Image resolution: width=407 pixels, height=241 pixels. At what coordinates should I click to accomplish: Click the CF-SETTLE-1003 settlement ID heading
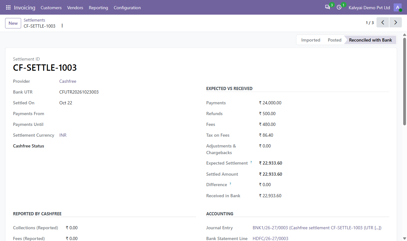click(x=45, y=68)
